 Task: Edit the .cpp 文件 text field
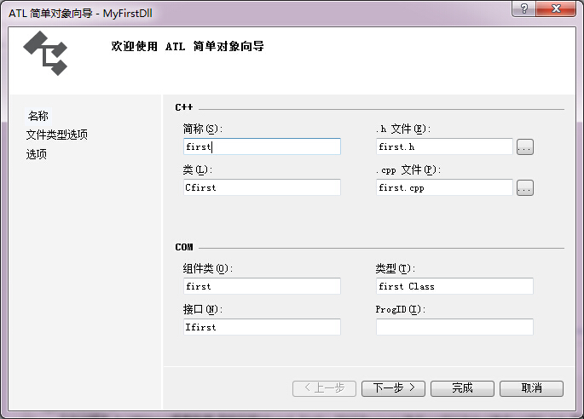(444, 187)
